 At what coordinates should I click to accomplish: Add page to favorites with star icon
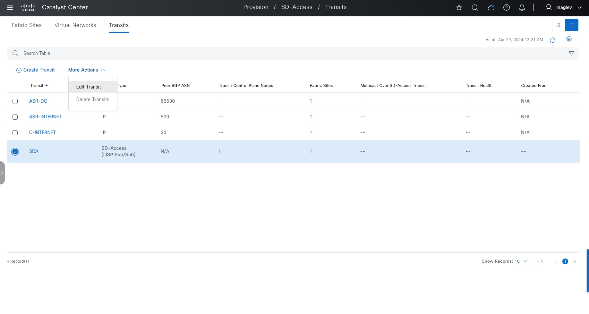coord(459,7)
